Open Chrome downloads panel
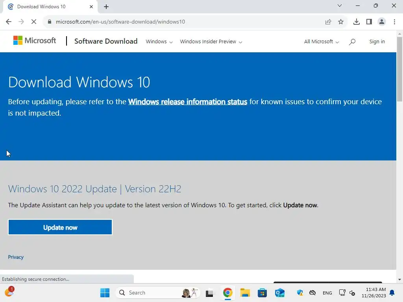The height and width of the screenshot is (302, 403). pyautogui.click(x=357, y=22)
